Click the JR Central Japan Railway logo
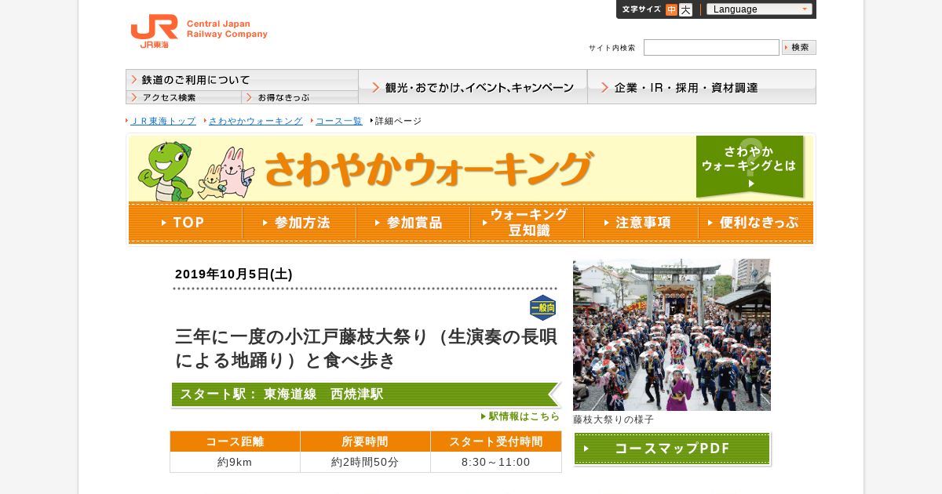Screen dimensions: 942x494 pyautogui.click(x=199, y=31)
